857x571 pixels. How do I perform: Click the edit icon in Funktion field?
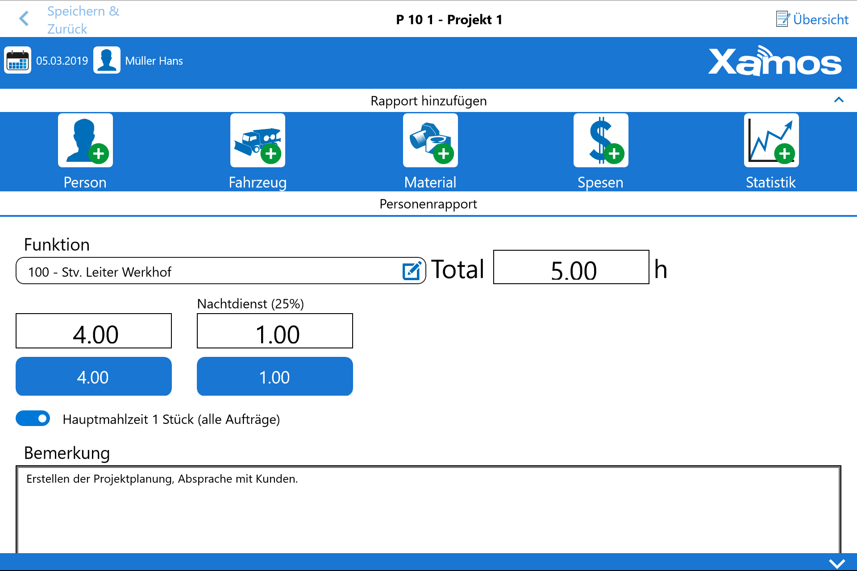click(x=412, y=271)
